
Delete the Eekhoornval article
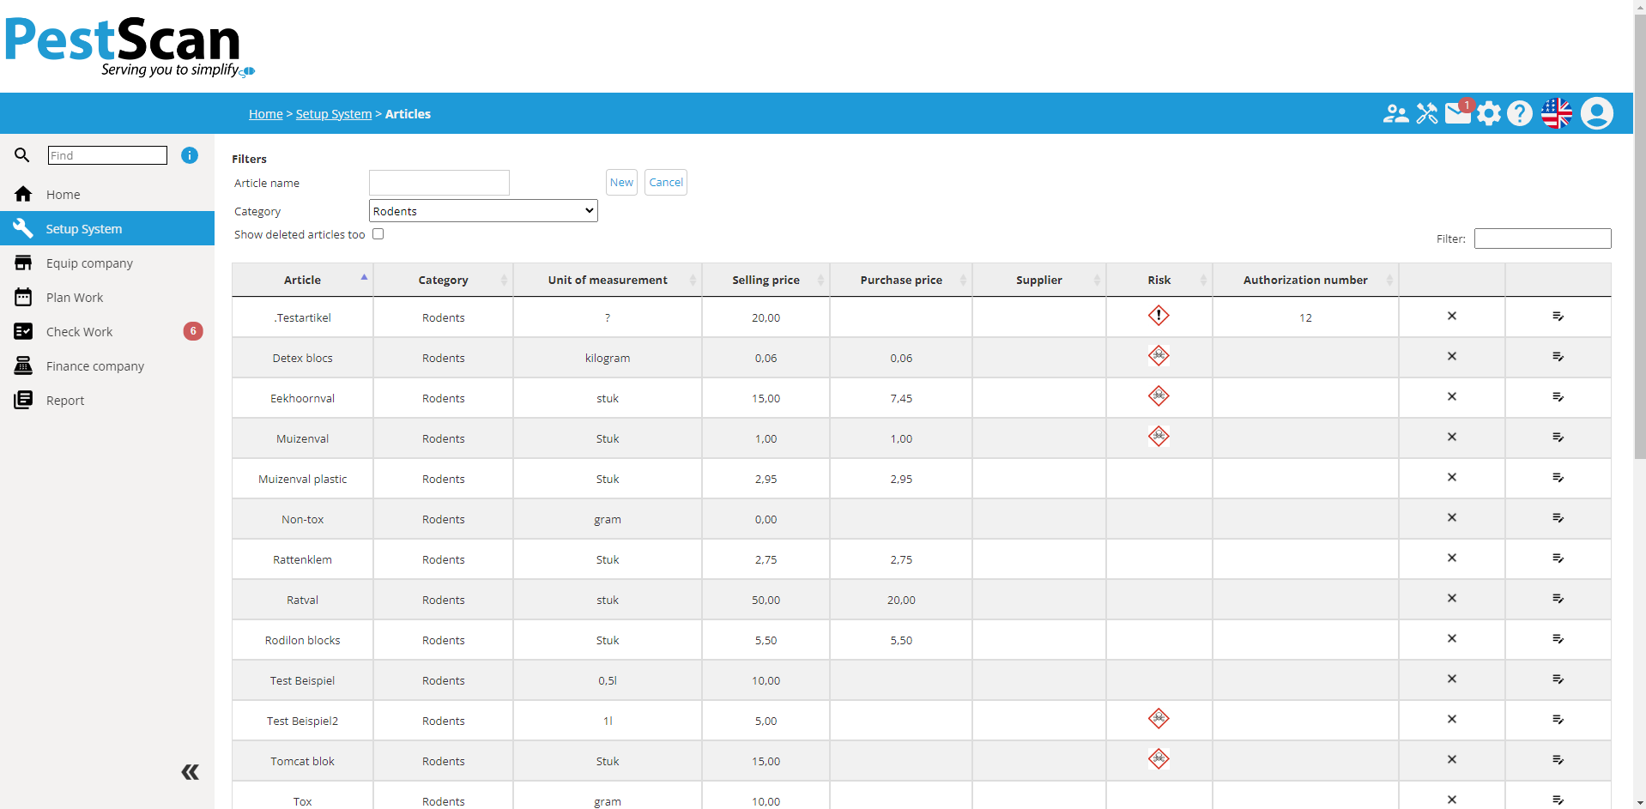(x=1452, y=397)
